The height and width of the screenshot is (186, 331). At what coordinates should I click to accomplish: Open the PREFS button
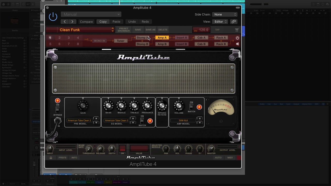pos(62,158)
